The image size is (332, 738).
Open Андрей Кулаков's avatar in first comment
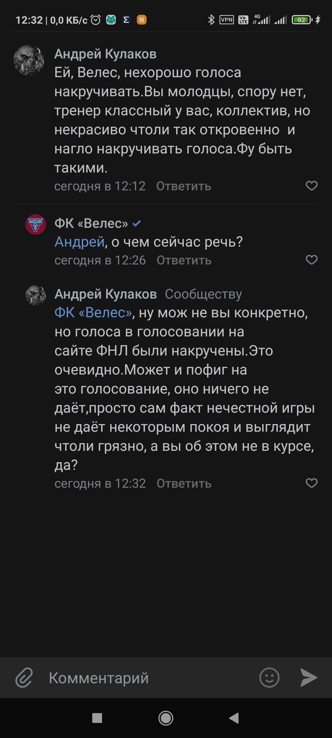29,60
